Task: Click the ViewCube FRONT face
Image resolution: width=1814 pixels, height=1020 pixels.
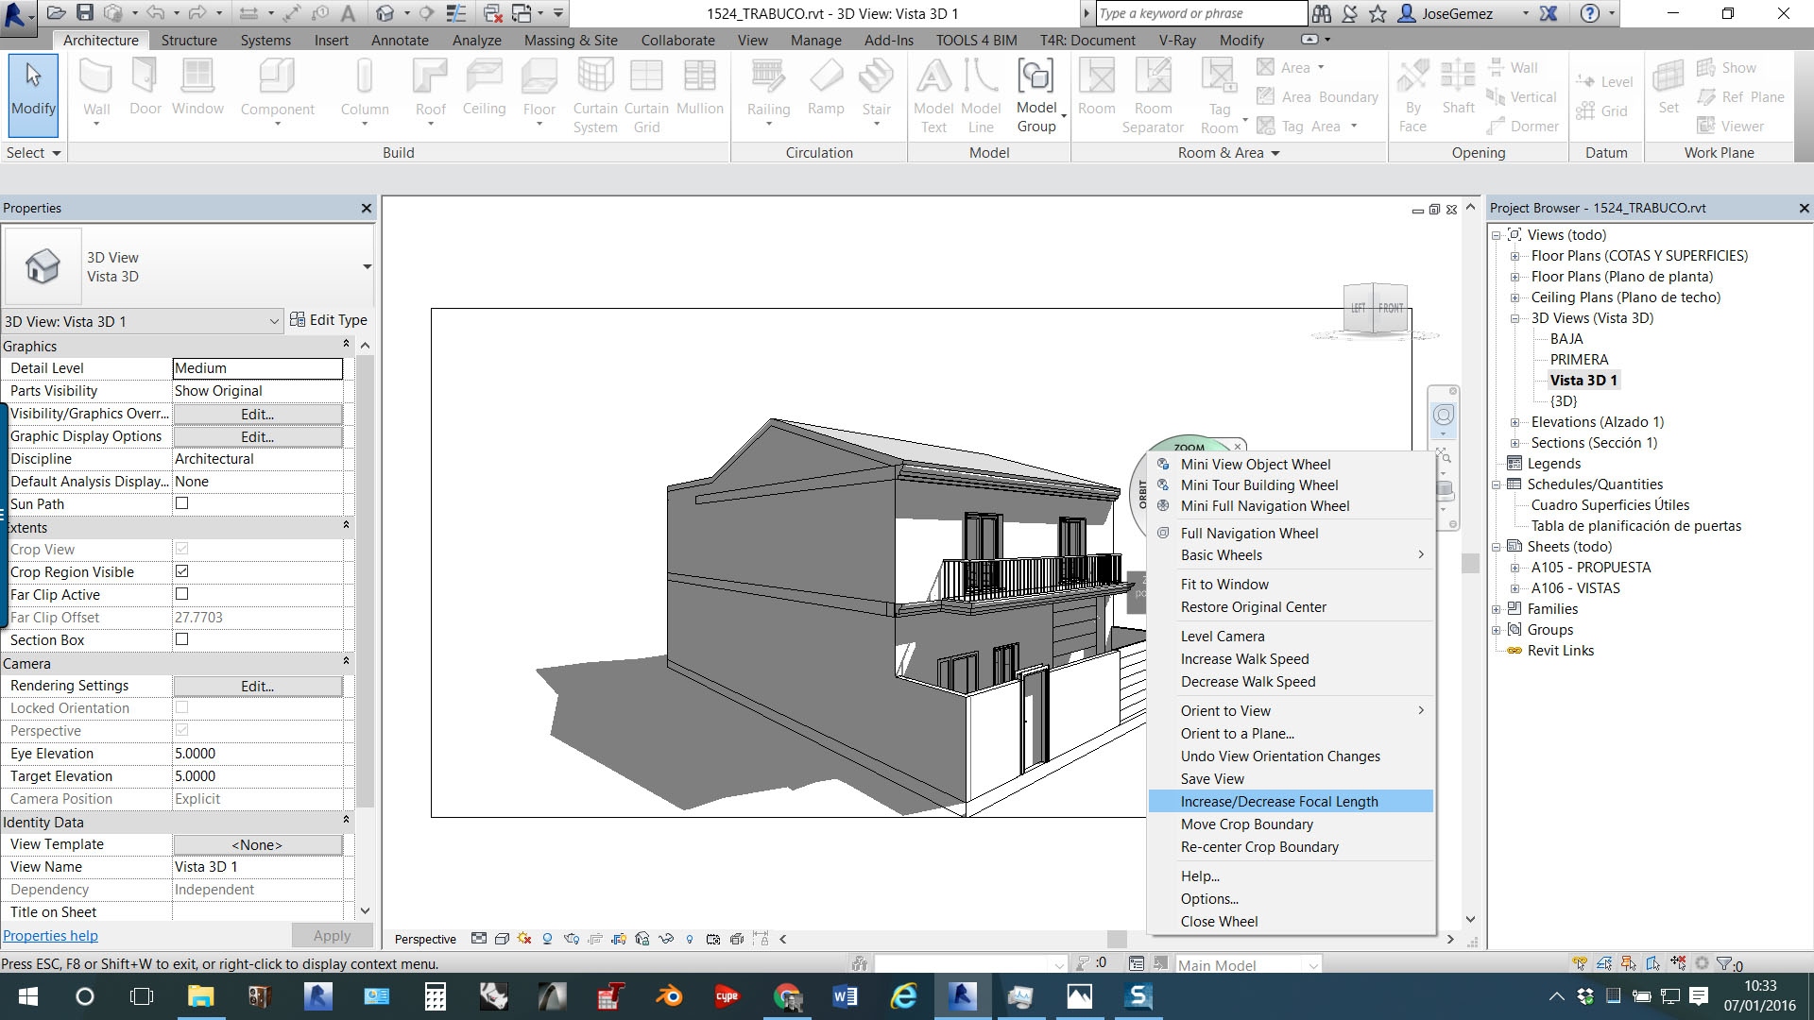Action: pyautogui.click(x=1390, y=308)
